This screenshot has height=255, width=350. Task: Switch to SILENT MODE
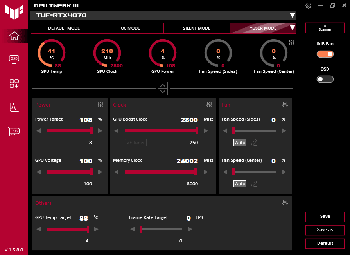[x=197, y=28]
